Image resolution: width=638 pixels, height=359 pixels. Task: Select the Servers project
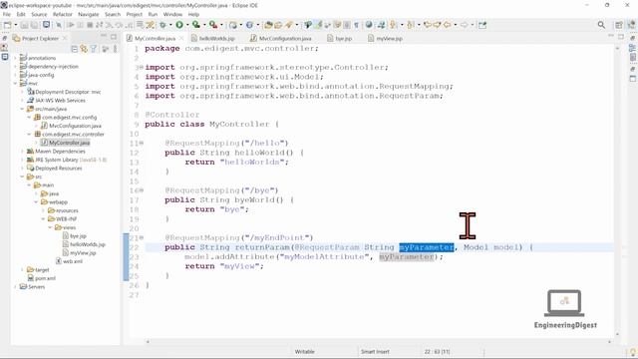(x=32, y=286)
